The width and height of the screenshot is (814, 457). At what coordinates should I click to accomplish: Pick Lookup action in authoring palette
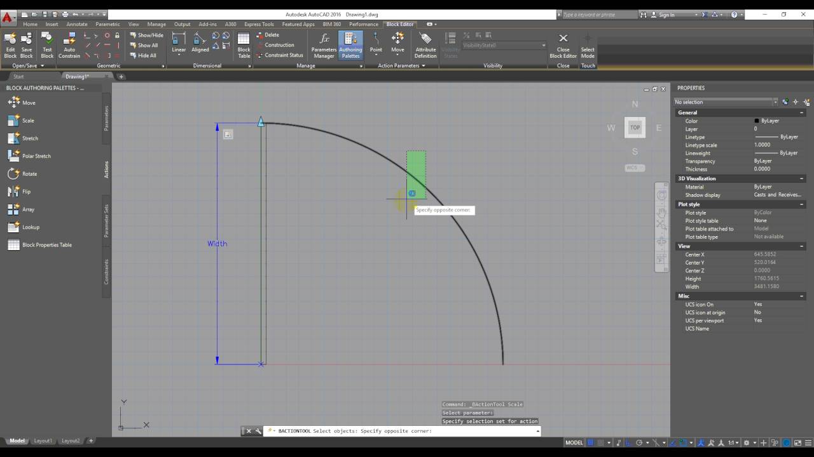pos(24,227)
